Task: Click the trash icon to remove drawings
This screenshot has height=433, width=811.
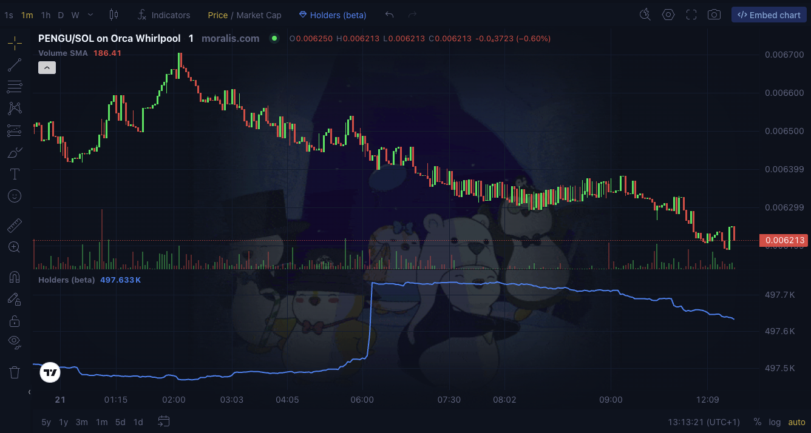Action: coord(15,372)
